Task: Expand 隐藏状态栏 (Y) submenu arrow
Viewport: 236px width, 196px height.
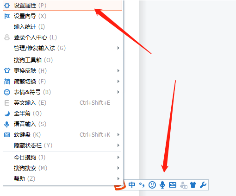Action: coord(118,145)
